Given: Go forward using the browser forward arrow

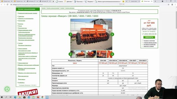Looking at the screenshot, I should click(4, 5).
